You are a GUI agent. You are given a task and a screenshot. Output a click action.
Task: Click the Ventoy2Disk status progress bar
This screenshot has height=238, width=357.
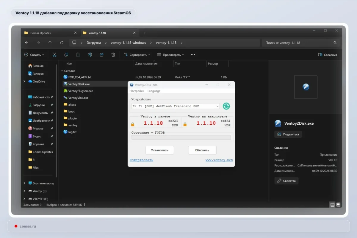click(181, 137)
